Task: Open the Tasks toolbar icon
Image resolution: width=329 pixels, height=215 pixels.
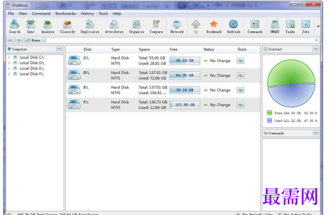Action: tap(290, 27)
